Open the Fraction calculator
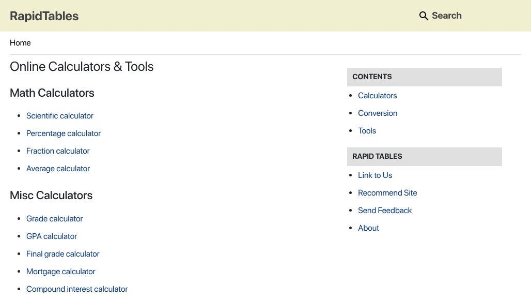The image size is (531, 299). click(58, 151)
